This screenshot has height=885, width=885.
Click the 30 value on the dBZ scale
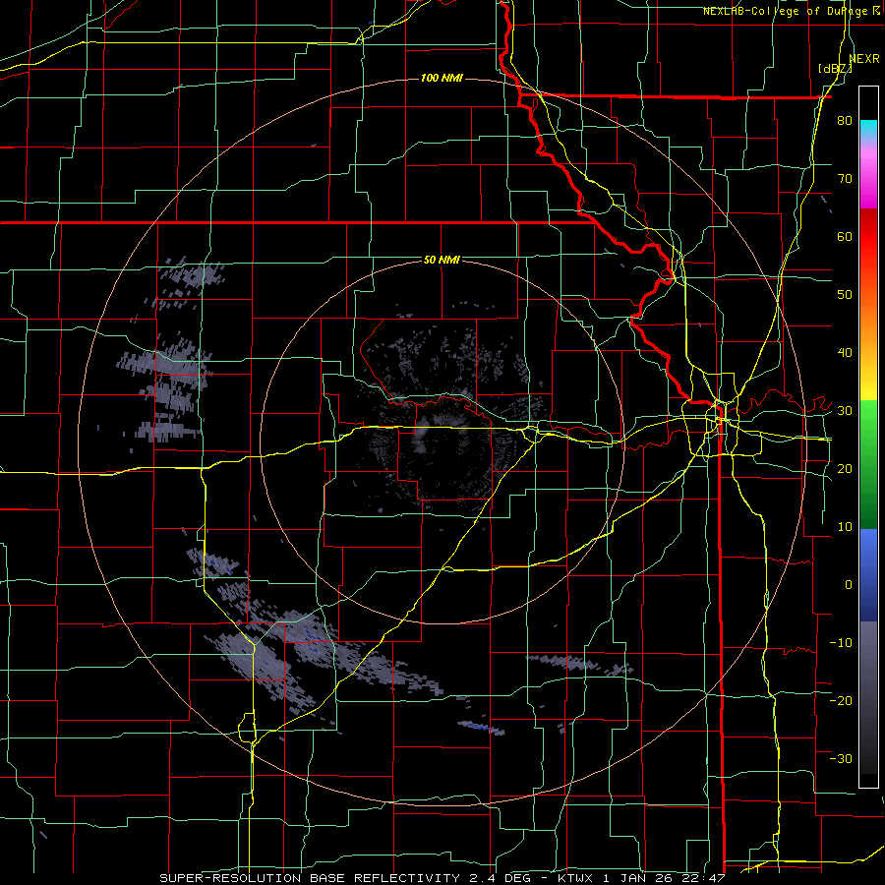845,410
